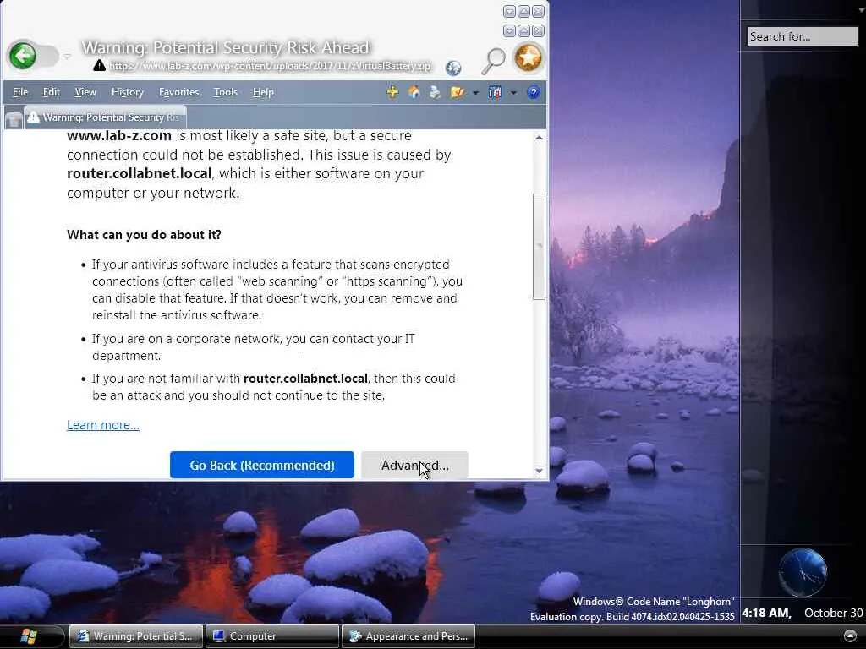The height and width of the screenshot is (649, 866).
Task: Click the green Back arrow button
Action: point(23,55)
